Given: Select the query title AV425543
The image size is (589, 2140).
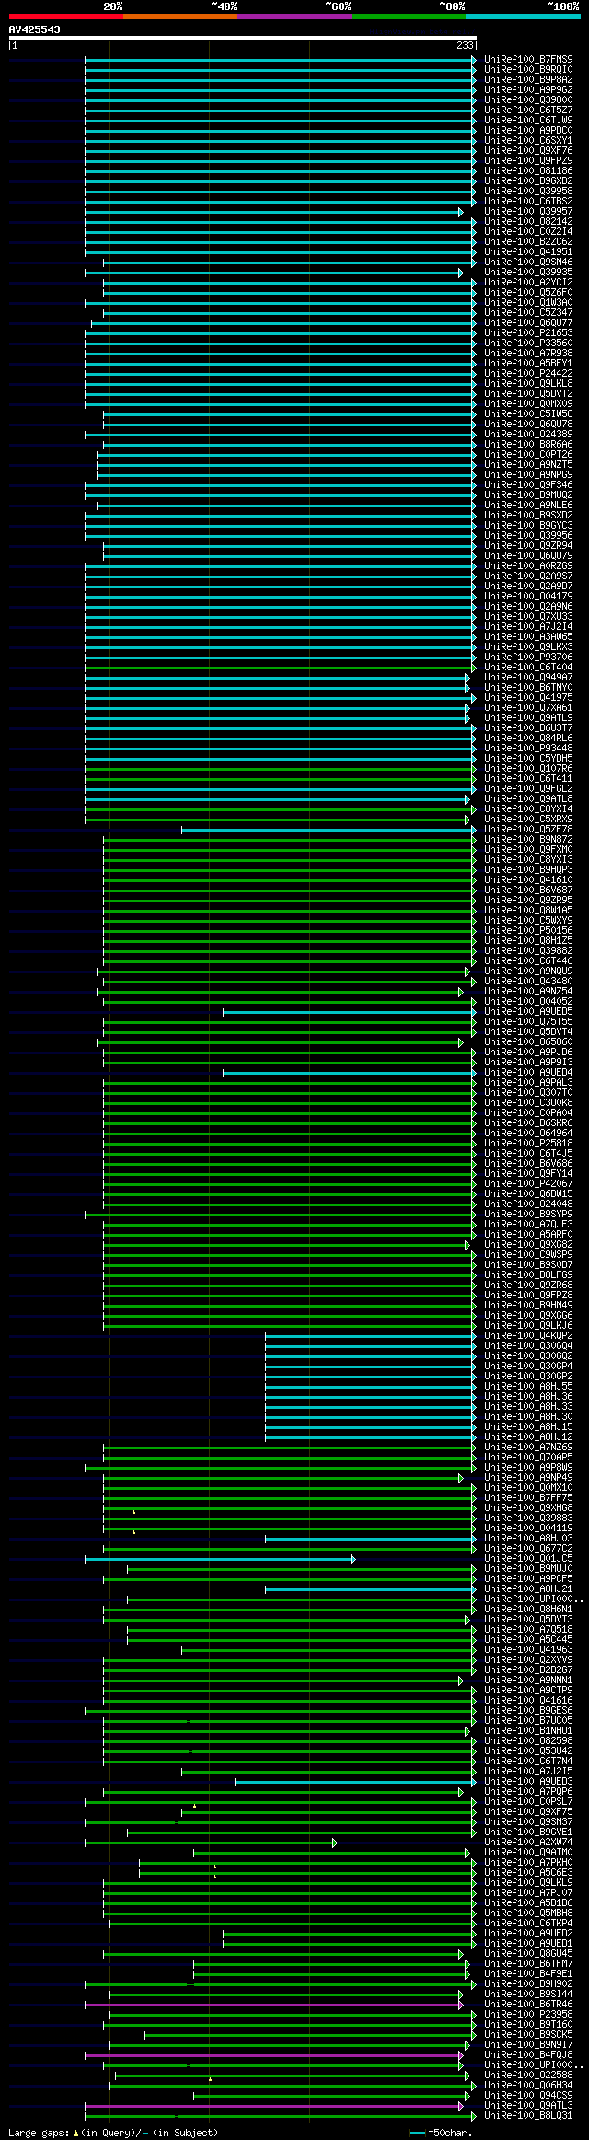Looking at the screenshot, I should (x=35, y=29).
